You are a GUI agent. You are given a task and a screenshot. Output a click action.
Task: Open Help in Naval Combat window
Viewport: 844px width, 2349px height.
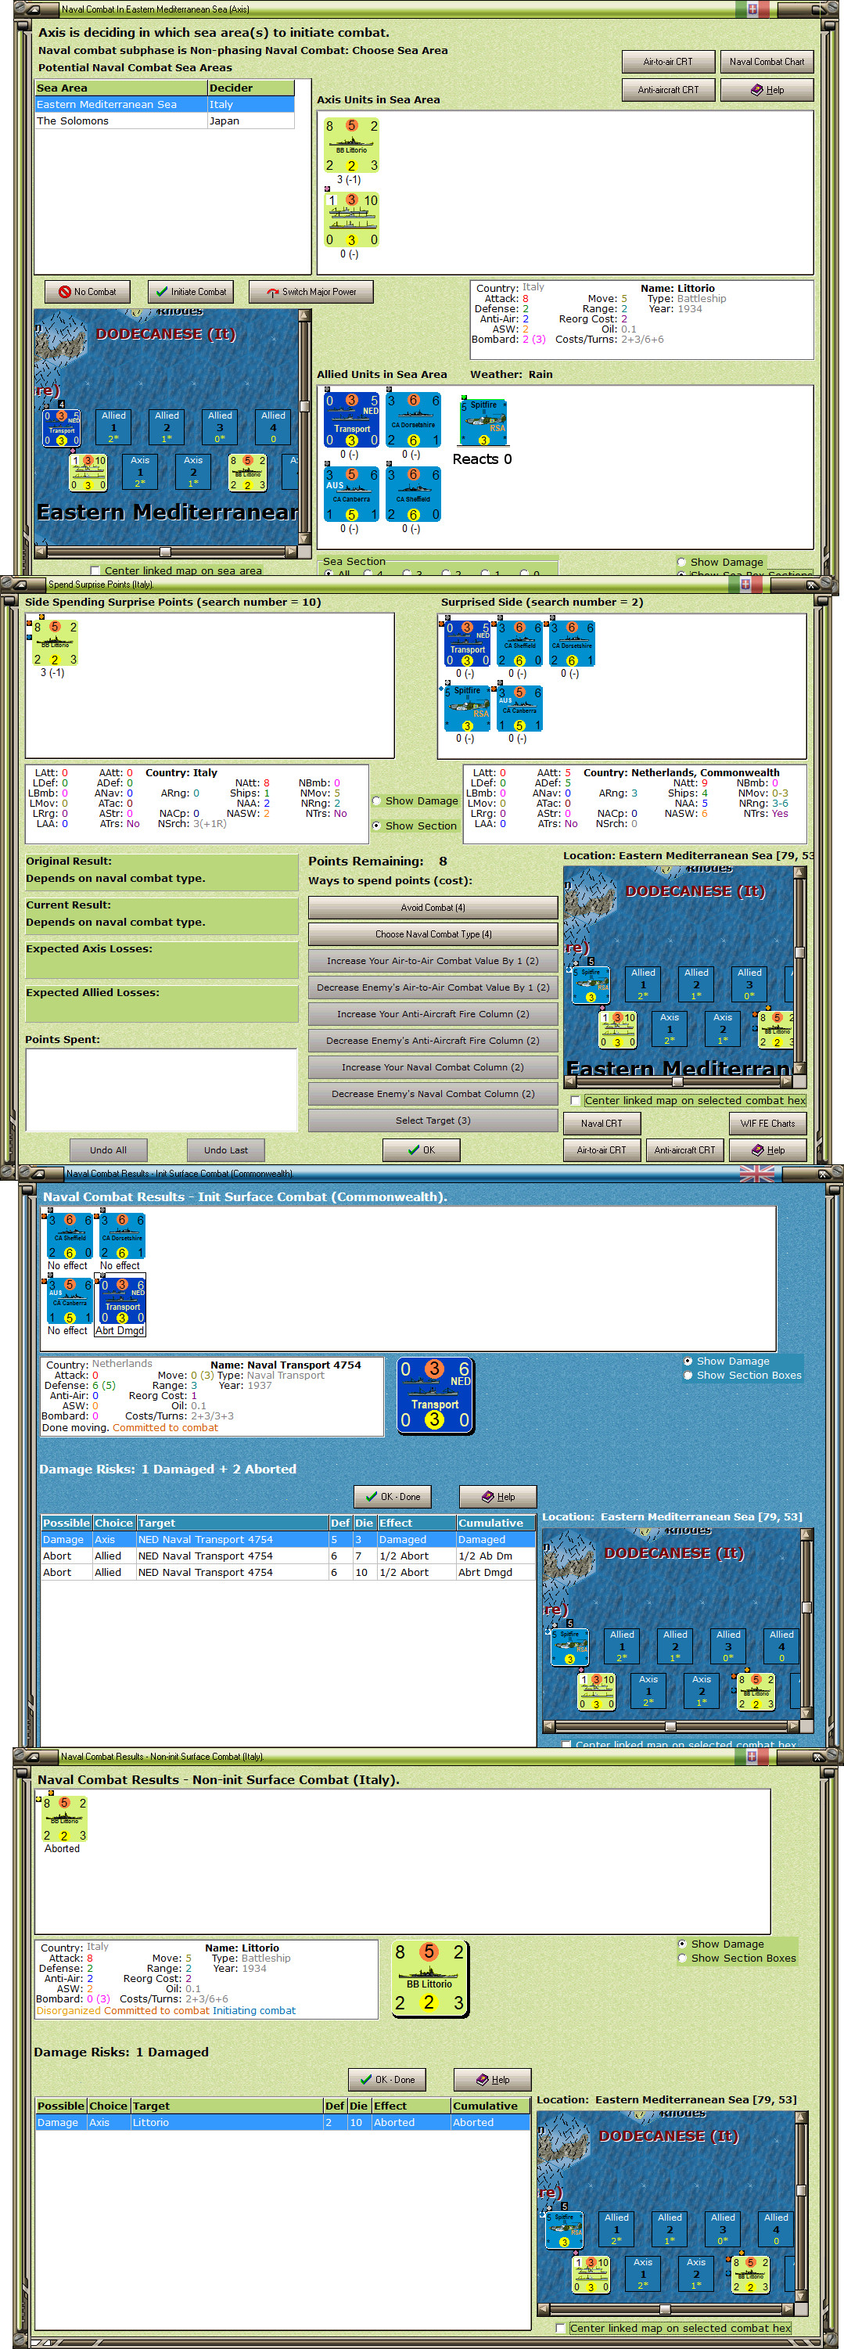[767, 90]
